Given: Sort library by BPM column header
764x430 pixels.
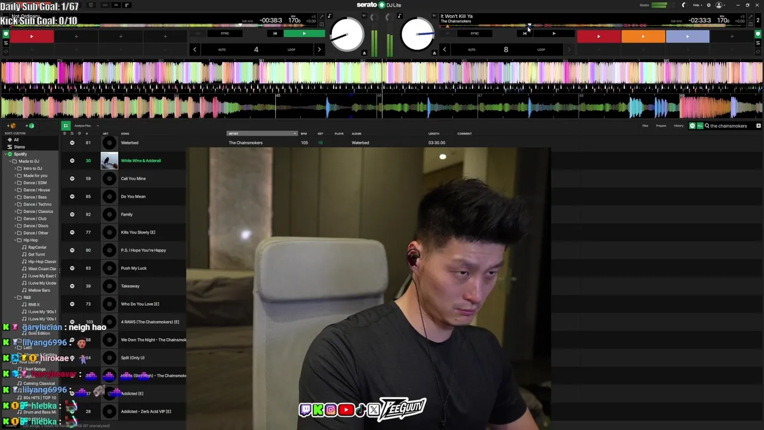Looking at the screenshot, I should tap(304, 134).
